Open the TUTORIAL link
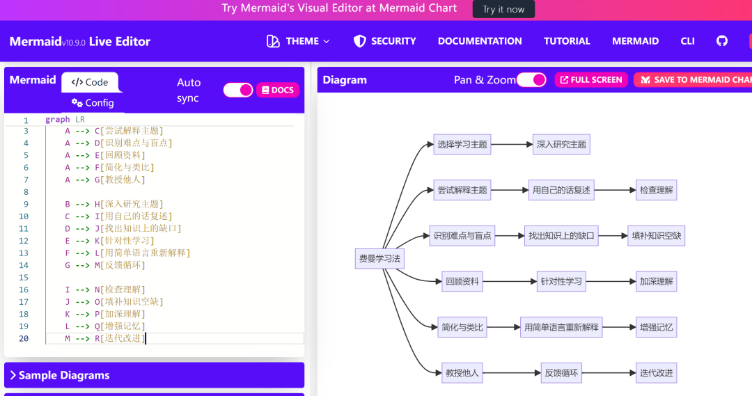Screen dimensions: 752x396 567,41
